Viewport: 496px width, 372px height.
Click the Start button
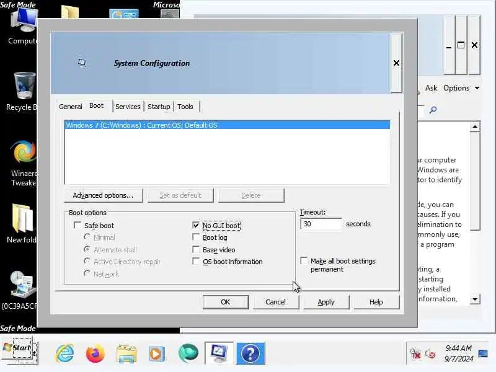pyautogui.click(x=17, y=348)
